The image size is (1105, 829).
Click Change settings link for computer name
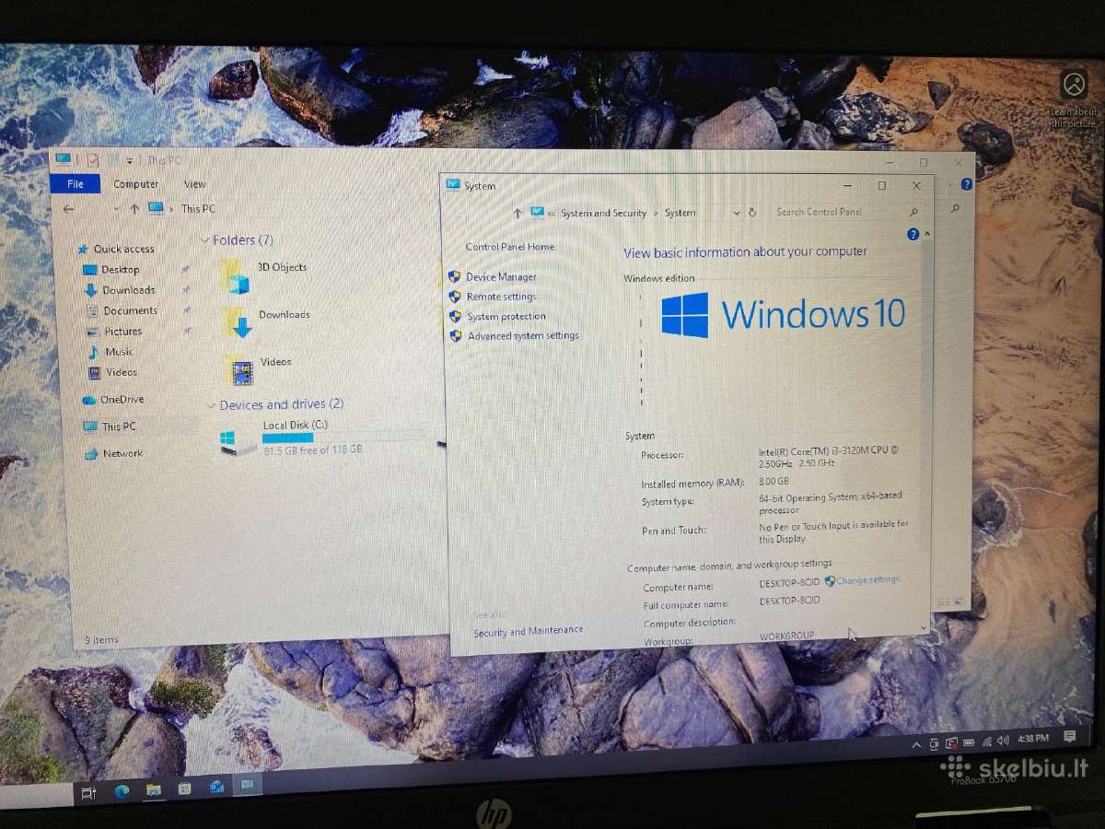[867, 580]
